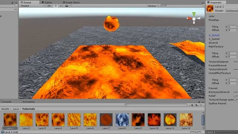Click FlowMap Offset X field
Viewport: 238px width, 134px height.
[232, 30]
